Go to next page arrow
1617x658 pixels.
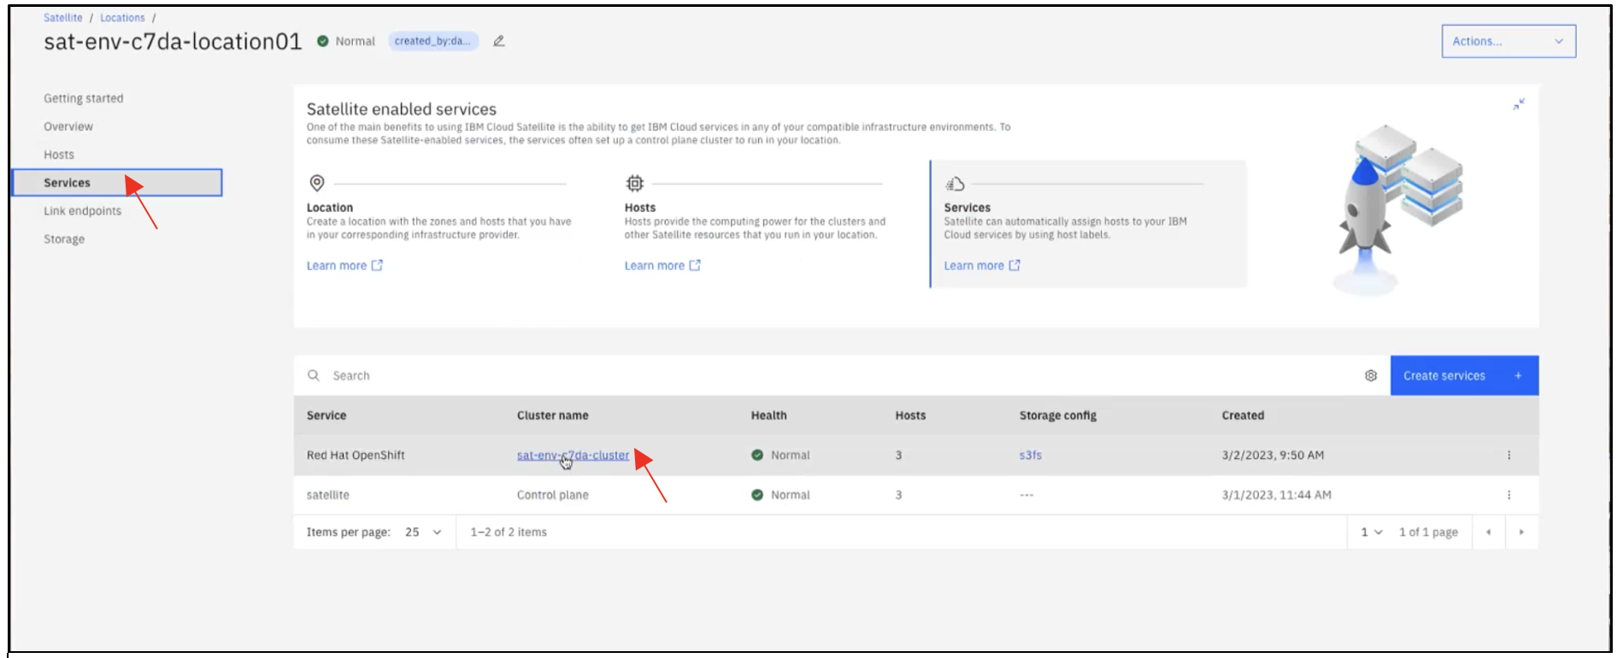pyautogui.click(x=1521, y=532)
